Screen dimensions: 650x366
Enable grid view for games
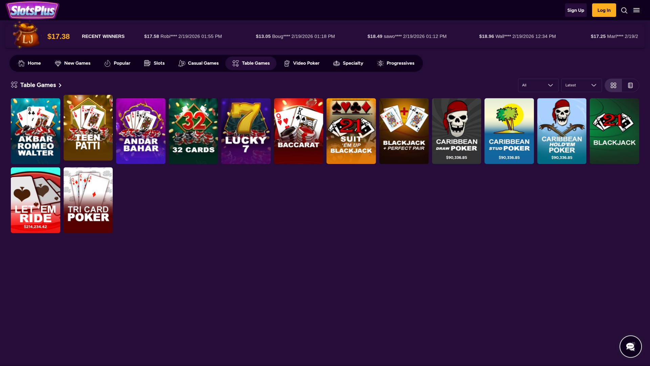point(613,85)
